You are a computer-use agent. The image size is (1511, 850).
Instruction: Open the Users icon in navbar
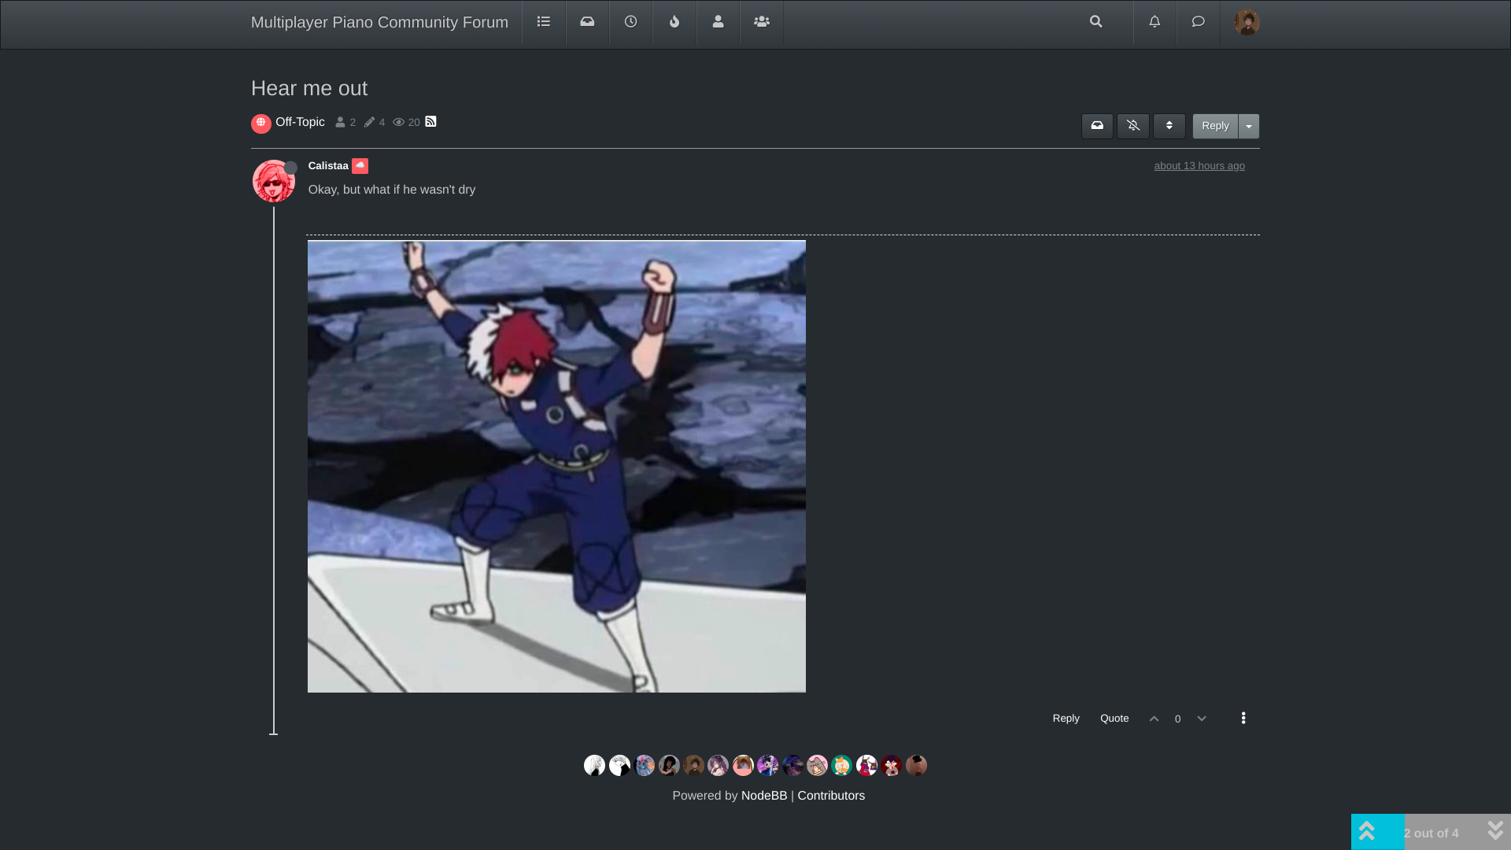tap(718, 22)
